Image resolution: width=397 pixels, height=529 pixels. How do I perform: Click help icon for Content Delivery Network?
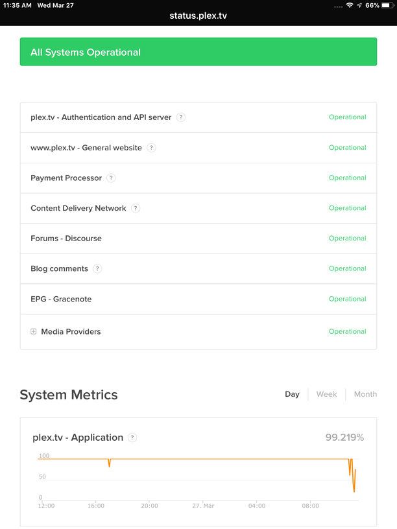[136, 208]
